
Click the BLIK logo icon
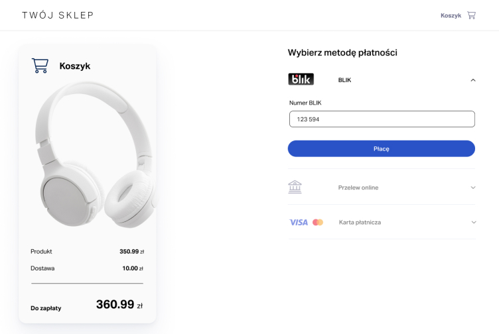(x=301, y=80)
